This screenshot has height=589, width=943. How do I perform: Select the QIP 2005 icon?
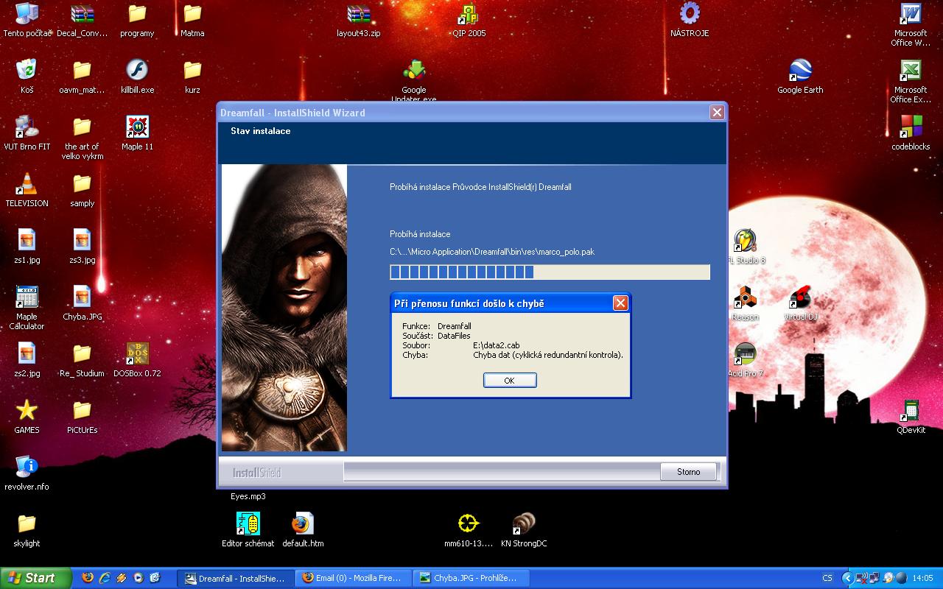pos(469,15)
